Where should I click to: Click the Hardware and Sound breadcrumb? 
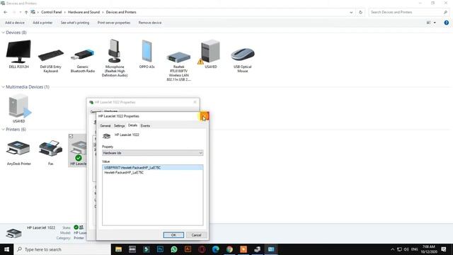click(x=84, y=12)
